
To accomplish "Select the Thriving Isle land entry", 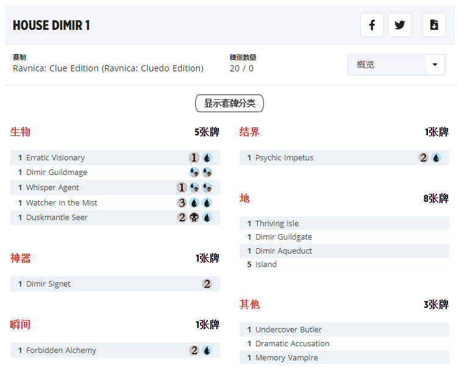I will click(x=277, y=224).
